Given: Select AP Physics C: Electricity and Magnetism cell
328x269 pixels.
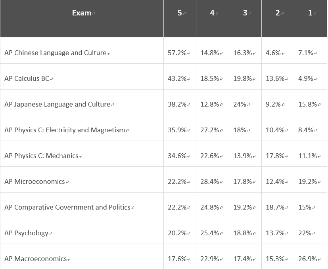Looking at the screenshot, I should [x=65, y=130].
